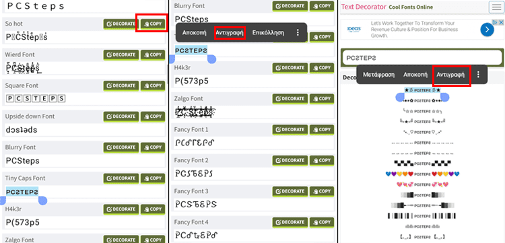
Task: Copy the Wierd Font text
Action: [x=153, y=55]
